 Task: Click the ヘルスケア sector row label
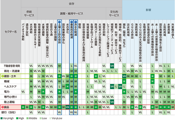pos(11,87)
